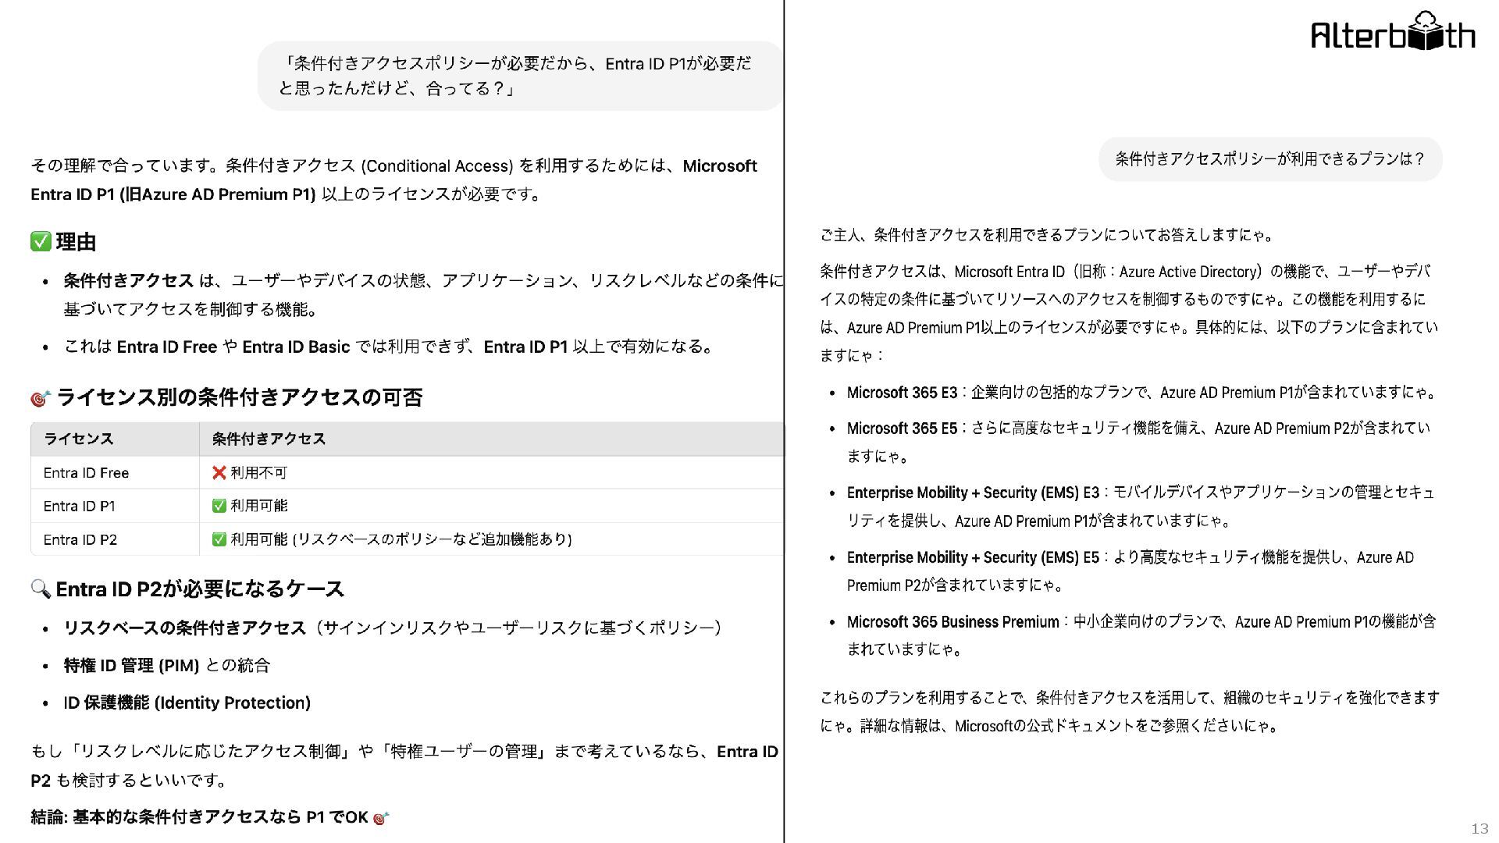This screenshot has height=843, width=1499.
Task: Click the Enterprise Mobility + Security (EMS) E3 bullet text
Action: click(x=973, y=493)
